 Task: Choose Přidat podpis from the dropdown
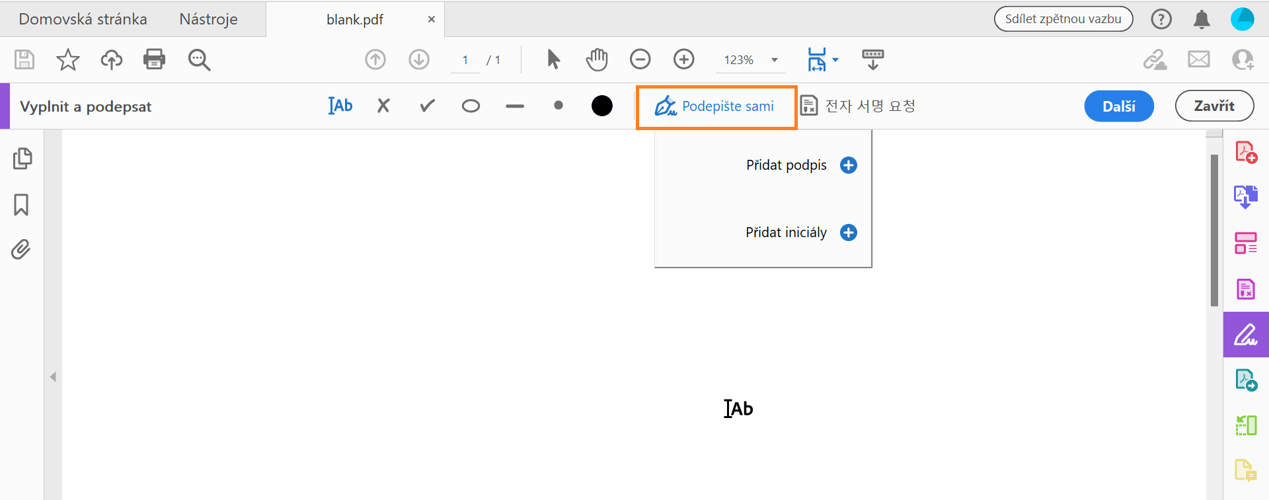pos(801,165)
